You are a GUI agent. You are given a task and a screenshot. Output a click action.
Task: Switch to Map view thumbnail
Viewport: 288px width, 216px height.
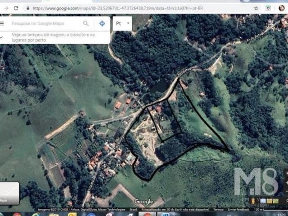[9, 193]
